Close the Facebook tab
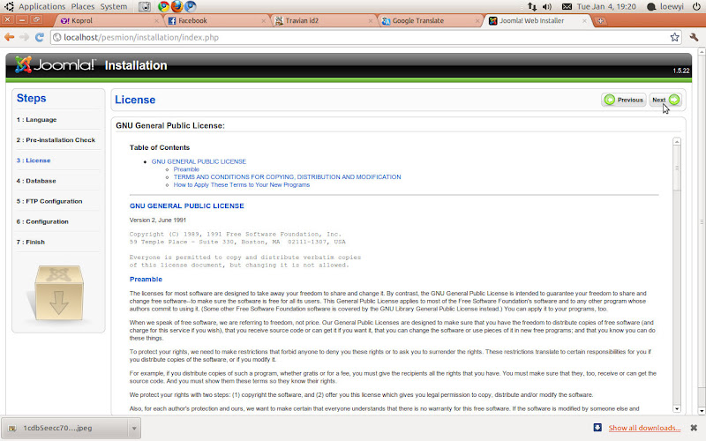 264,20
